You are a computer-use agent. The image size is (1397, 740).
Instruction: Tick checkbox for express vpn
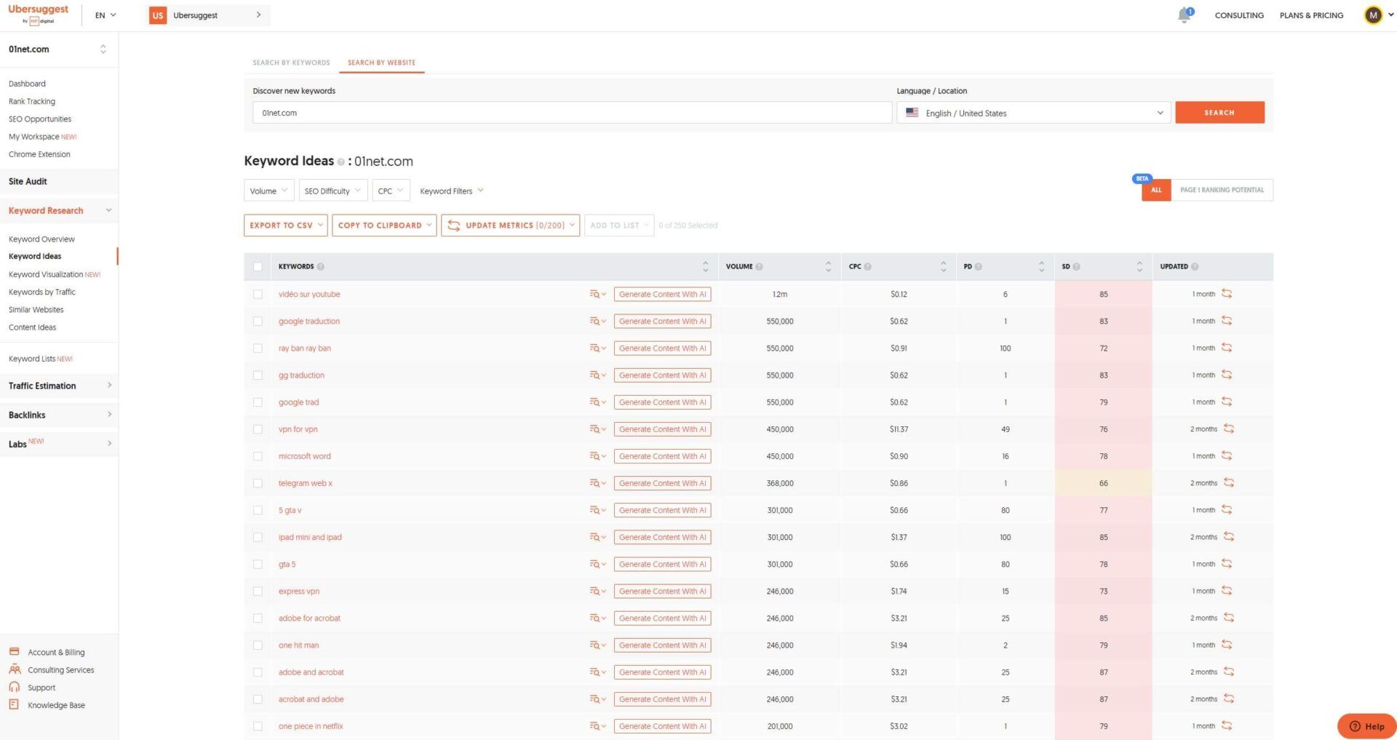[258, 591]
